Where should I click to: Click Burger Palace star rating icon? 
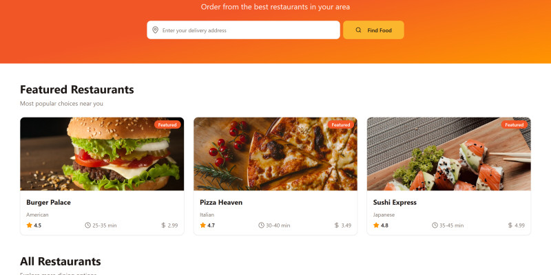pyautogui.click(x=30, y=225)
